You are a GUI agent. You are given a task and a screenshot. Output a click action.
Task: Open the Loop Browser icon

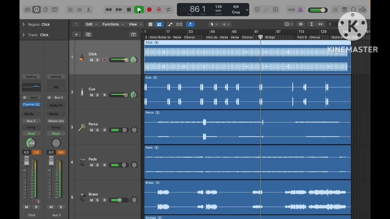coord(353,10)
